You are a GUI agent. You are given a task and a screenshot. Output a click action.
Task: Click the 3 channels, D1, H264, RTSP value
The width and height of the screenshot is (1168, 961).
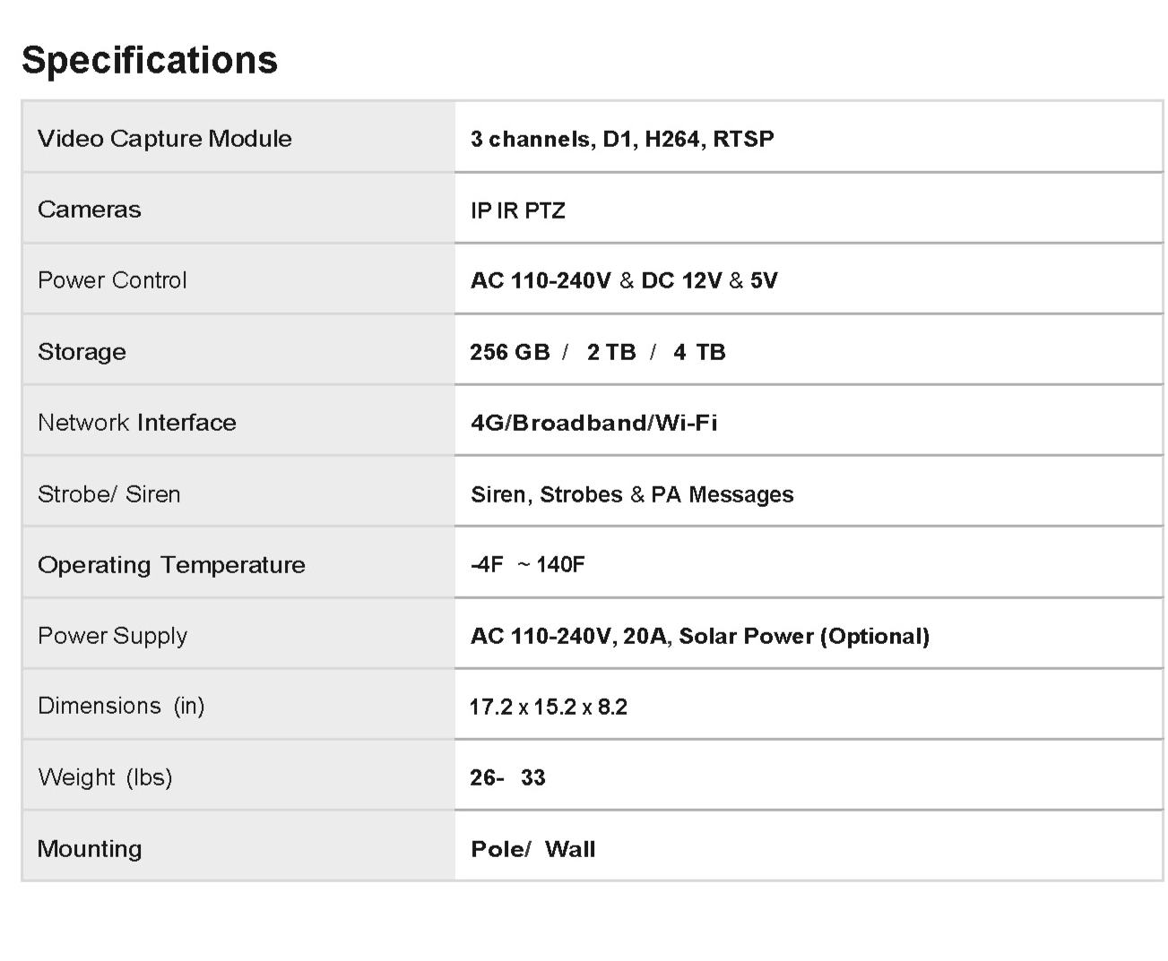[x=622, y=139]
